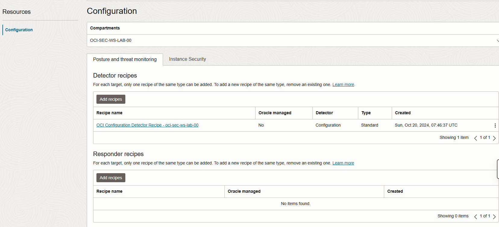The image size is (499, 227).
Task: Switch to the Posture and threat monitoring tab
Action: point(125,60)
